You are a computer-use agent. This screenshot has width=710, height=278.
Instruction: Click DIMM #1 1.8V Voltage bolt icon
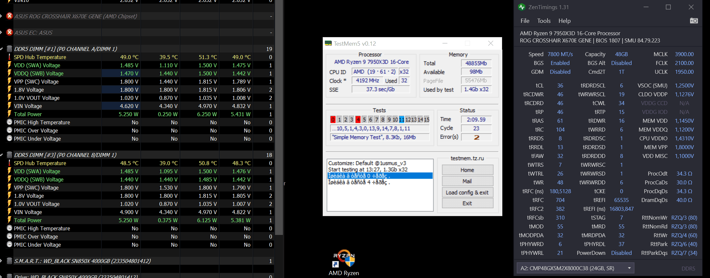(9, 89)
